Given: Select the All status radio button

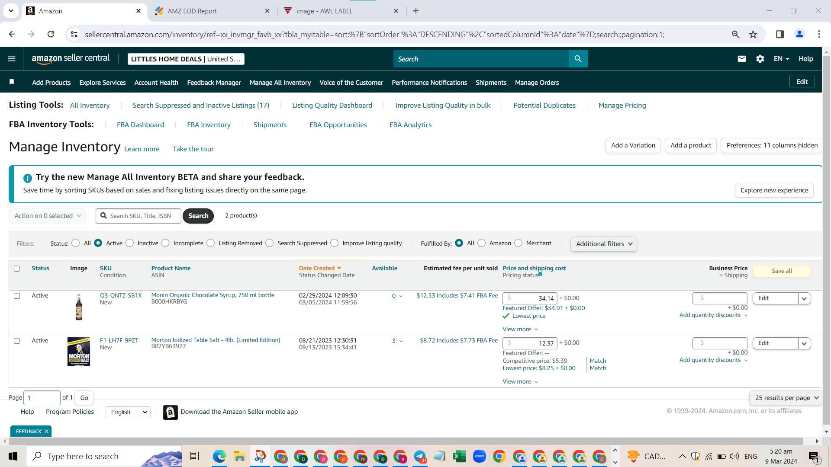Looking at the screenshot, I should (76, 243).
